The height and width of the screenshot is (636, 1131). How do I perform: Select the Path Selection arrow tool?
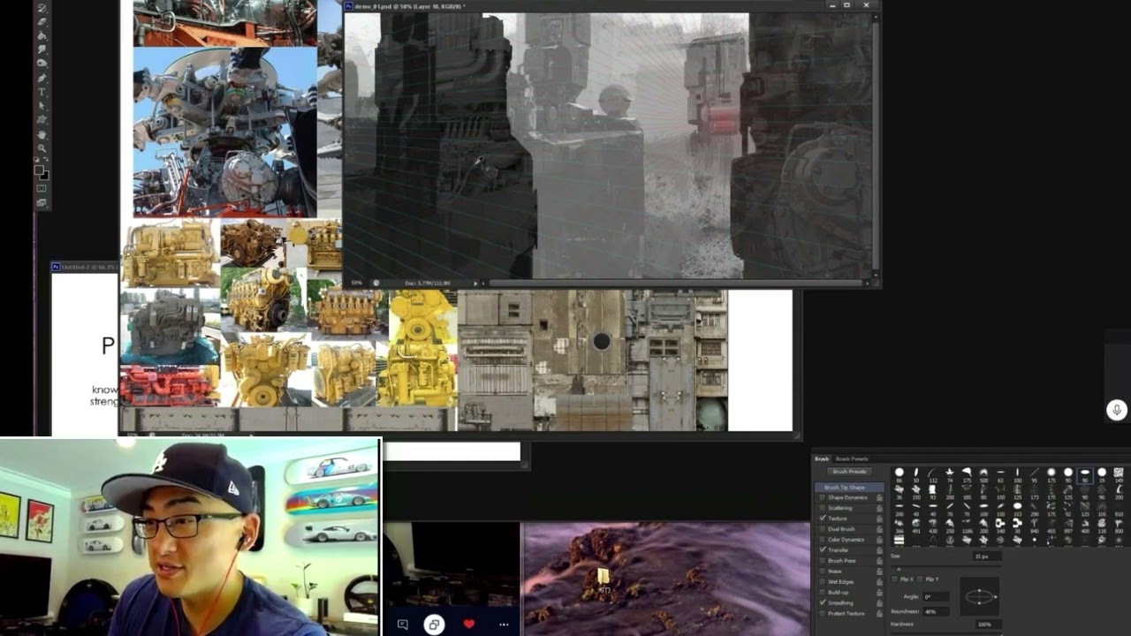(42, 105)
